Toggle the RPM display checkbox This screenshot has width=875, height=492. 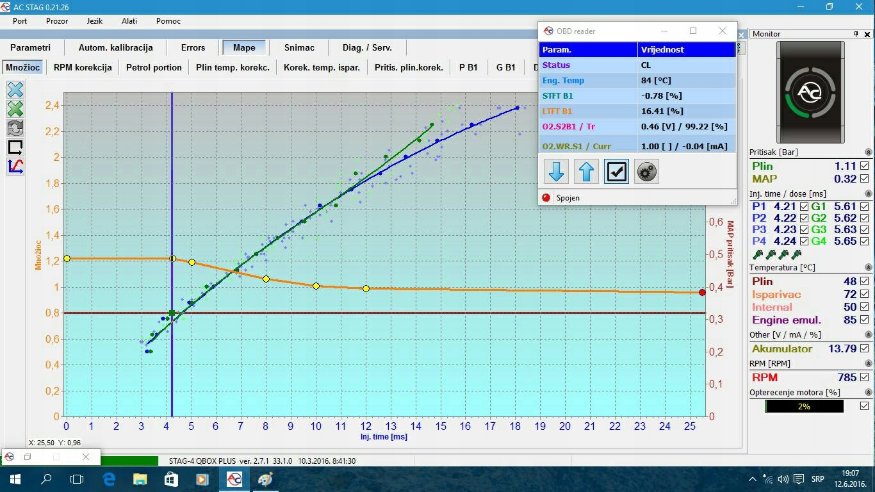pyautogui.click(x=864, y=377)
